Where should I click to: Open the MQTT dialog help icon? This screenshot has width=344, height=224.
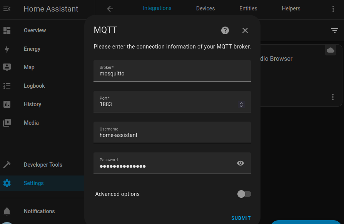pyautogui.click(x=225, y=30)
